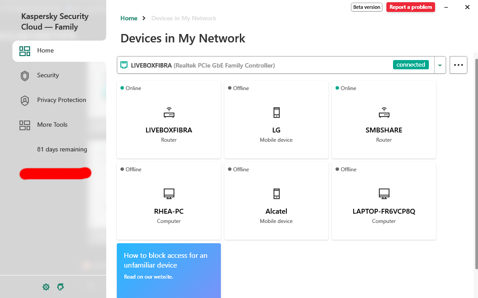Click the Home breadcrumb link
Screen dimensions: 478x298
129,19
